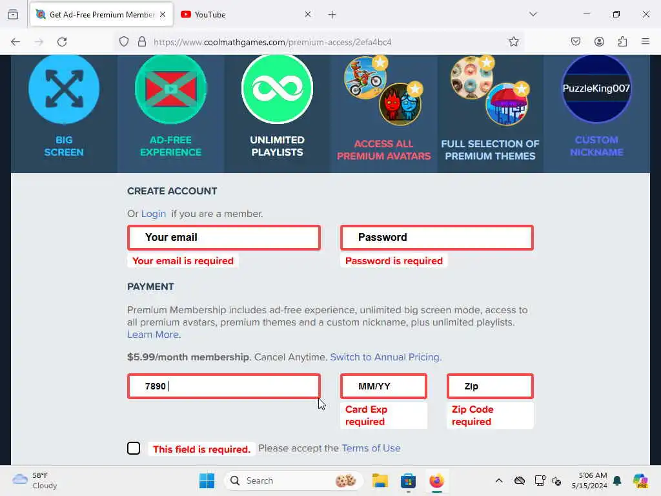Click the This field is required message

pyautogui.click(x=201, y=449)
